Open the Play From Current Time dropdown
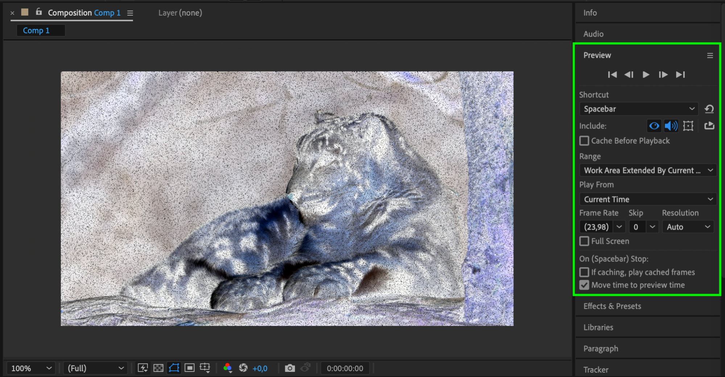 (648, 199)
